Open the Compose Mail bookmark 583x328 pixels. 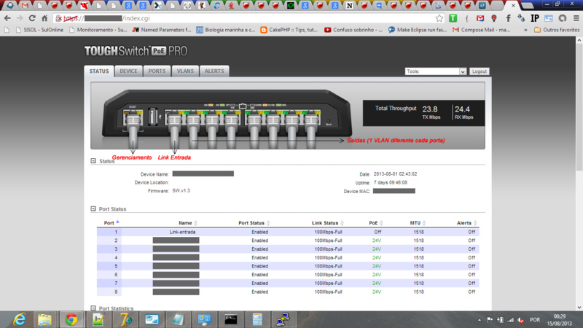click(x=481, y=30)
